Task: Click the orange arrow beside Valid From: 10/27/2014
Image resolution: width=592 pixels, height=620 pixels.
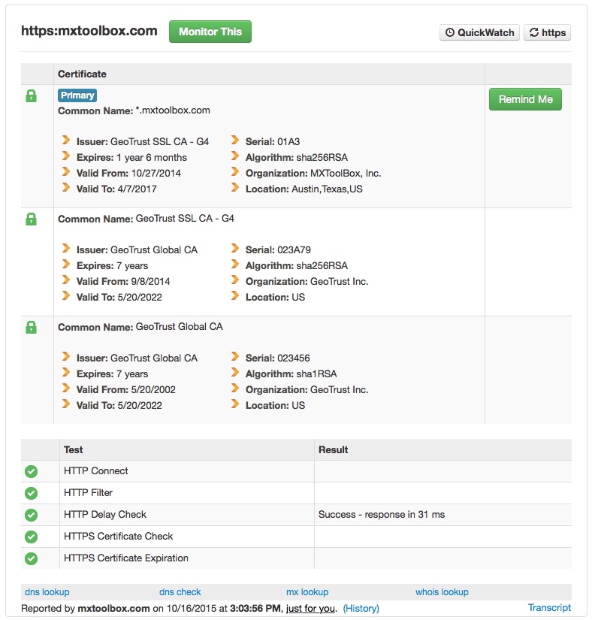Action: coord(66,172)
